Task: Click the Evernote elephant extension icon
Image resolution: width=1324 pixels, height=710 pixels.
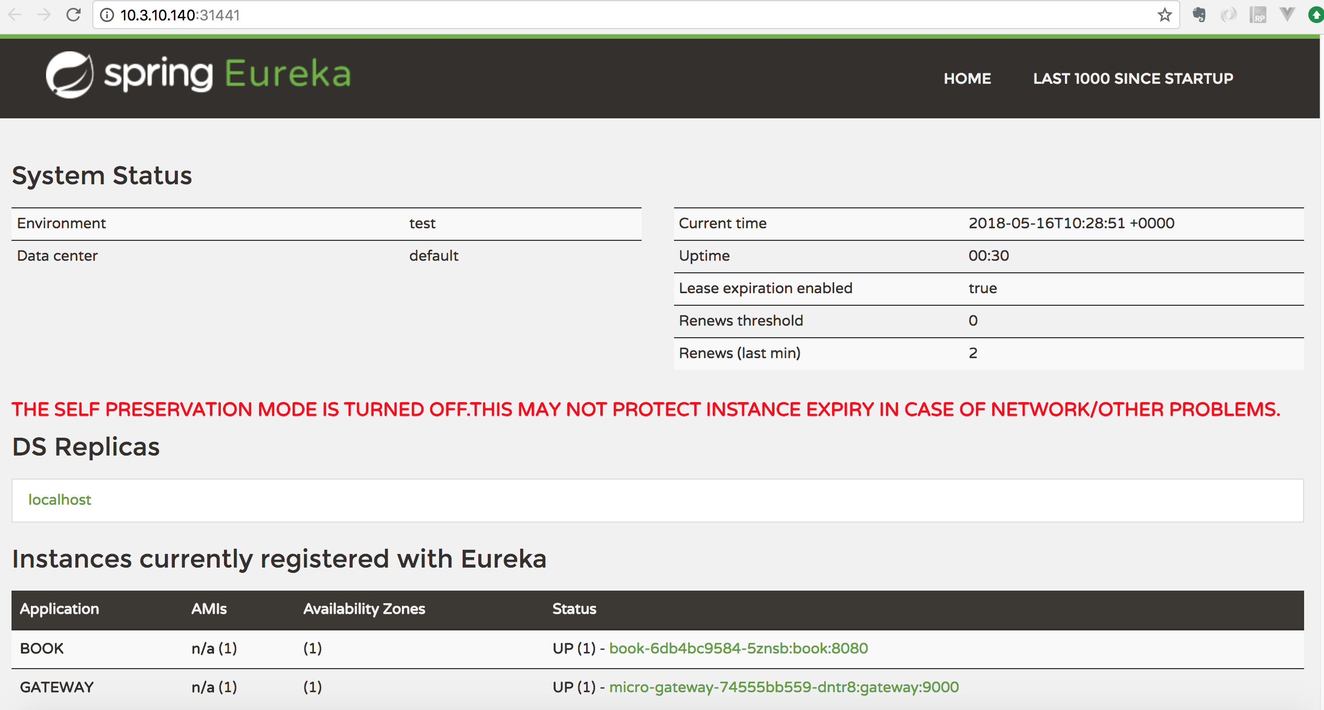Action: click(x=1199, y=15)
